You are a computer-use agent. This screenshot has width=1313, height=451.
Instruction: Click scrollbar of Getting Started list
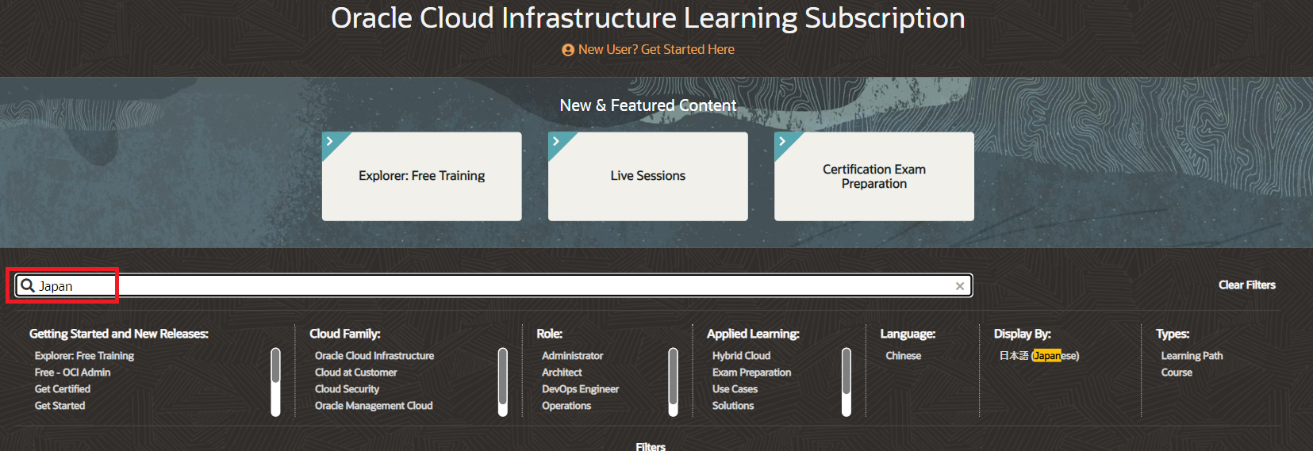(x=275, y=382)
